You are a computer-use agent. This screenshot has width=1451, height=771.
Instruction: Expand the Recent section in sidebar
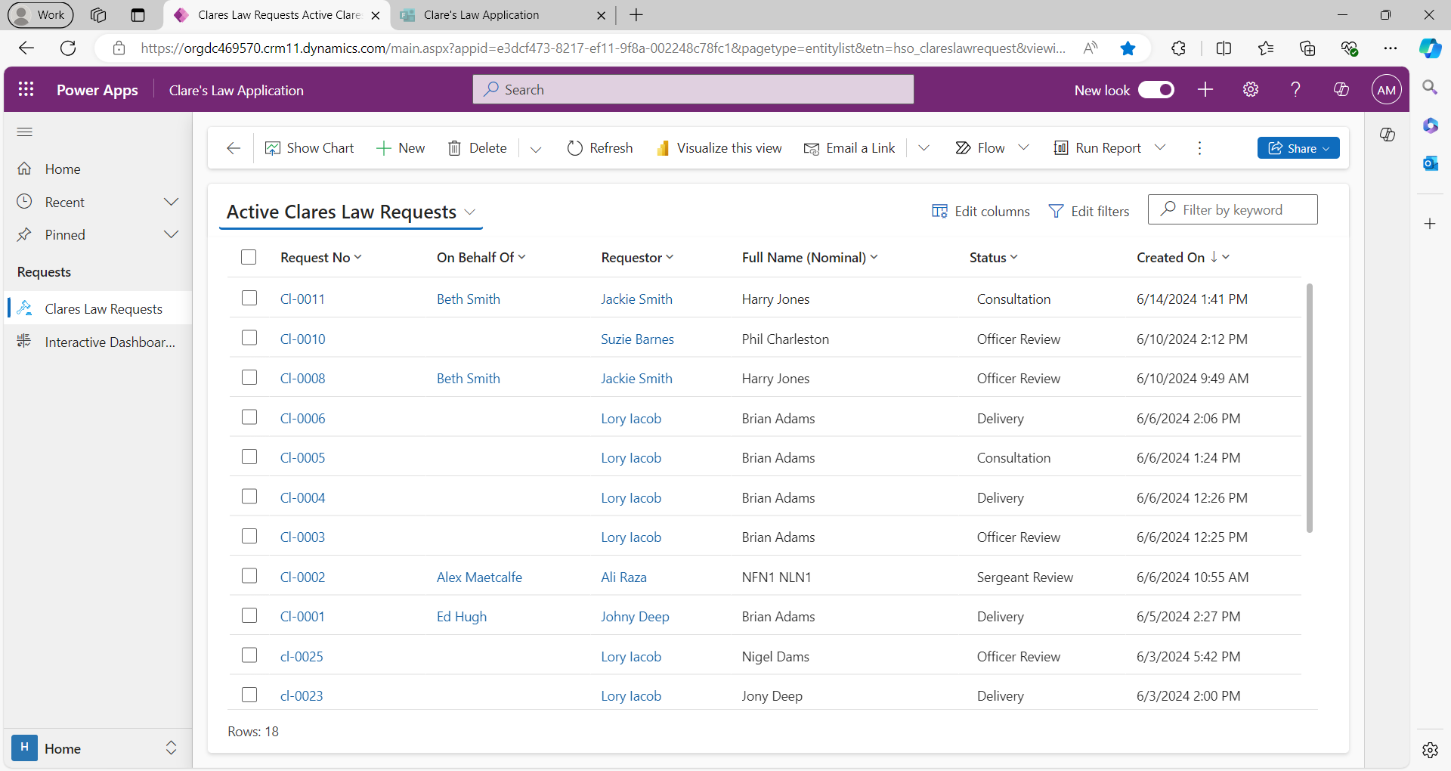(172, 202)
